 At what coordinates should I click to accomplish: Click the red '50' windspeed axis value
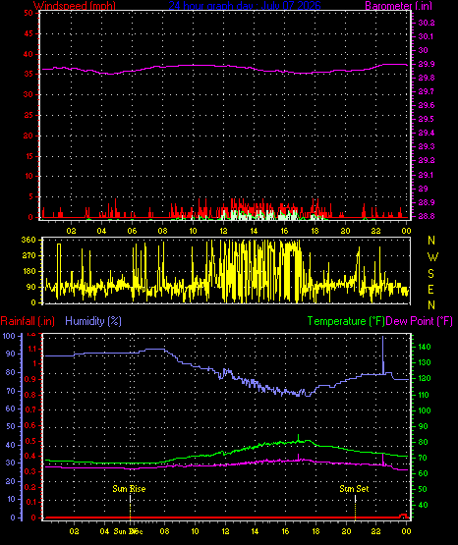29,13
